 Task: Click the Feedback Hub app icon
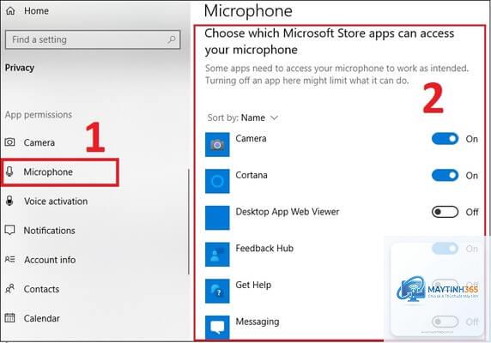217,254
